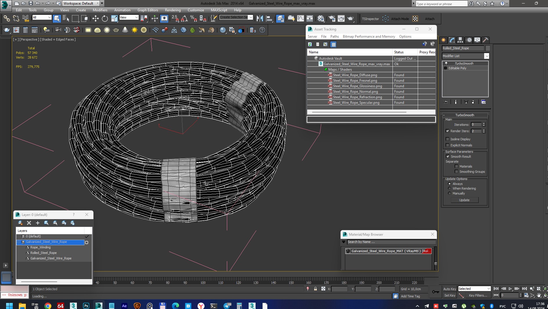The height and width of the screenshot is (309, 548).
Task: Open the Create command panel tab
Action: pos(443,40)
